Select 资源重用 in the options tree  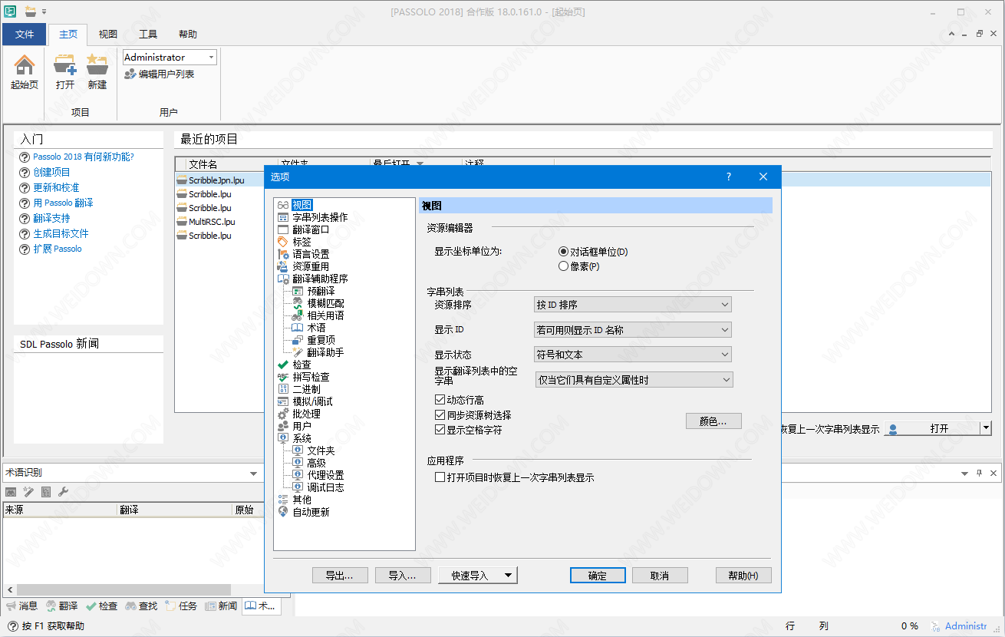tap(311, 266)
